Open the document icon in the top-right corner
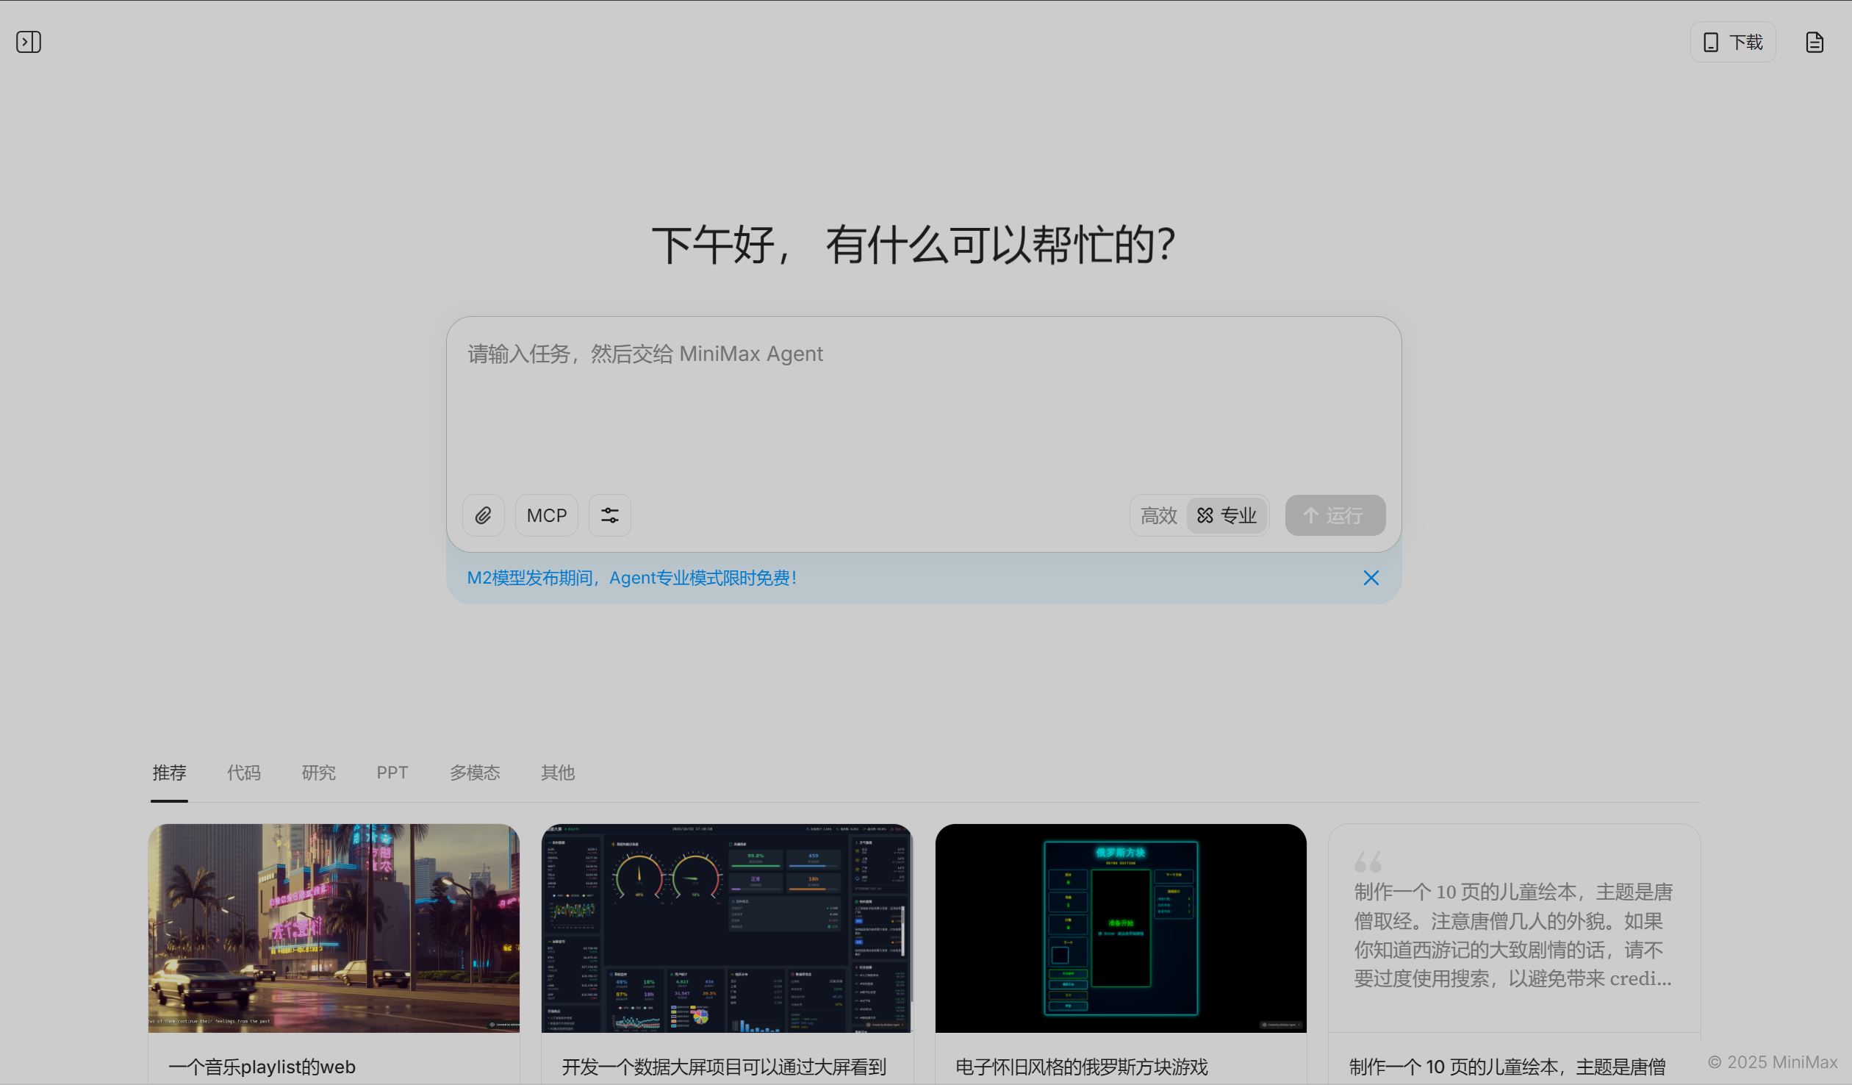 [1815, 42]
